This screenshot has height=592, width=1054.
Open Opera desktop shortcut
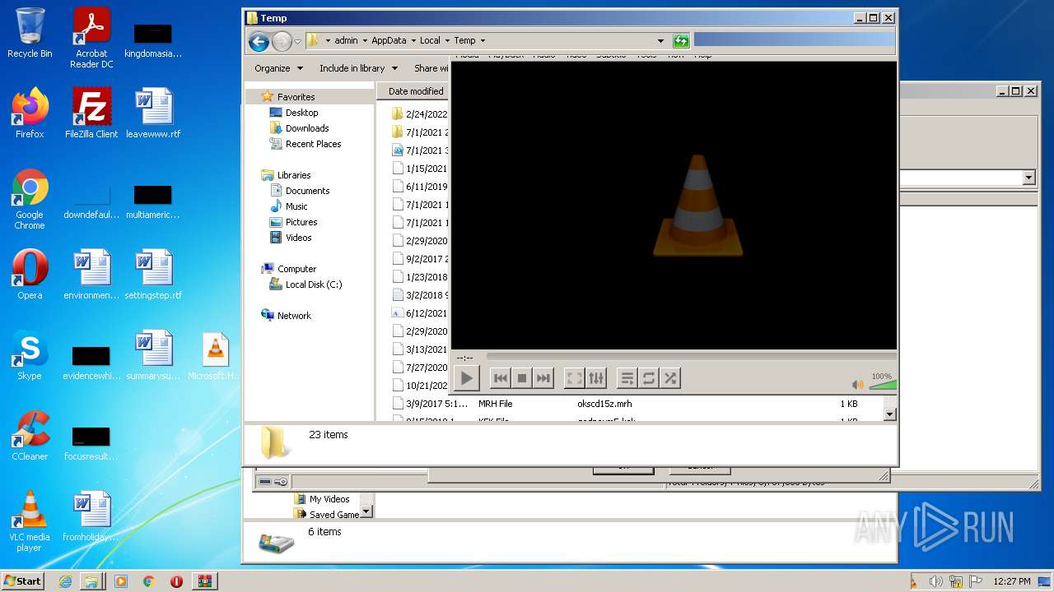(30, 275)
